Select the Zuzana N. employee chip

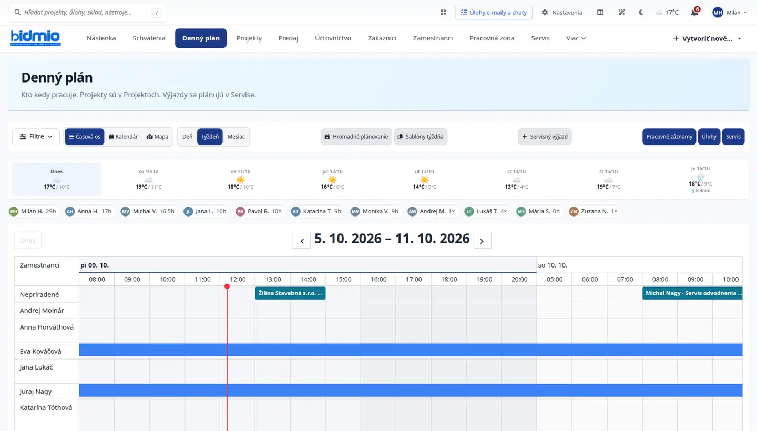[594, 211]
